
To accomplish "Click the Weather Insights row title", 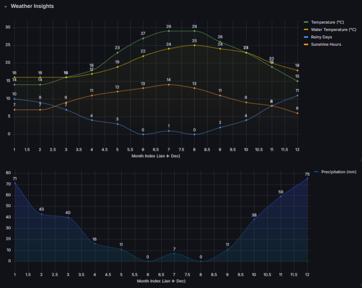I will point(32,6).
